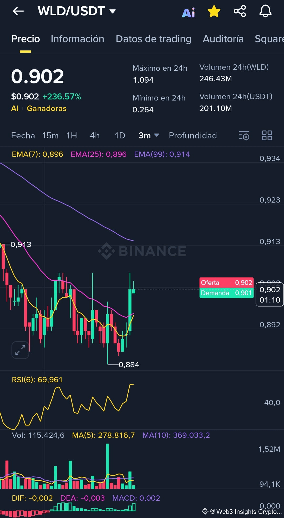This screenshot has height=518, width=284.
Task: Select the 1H interval
Action: click(72, 135)
